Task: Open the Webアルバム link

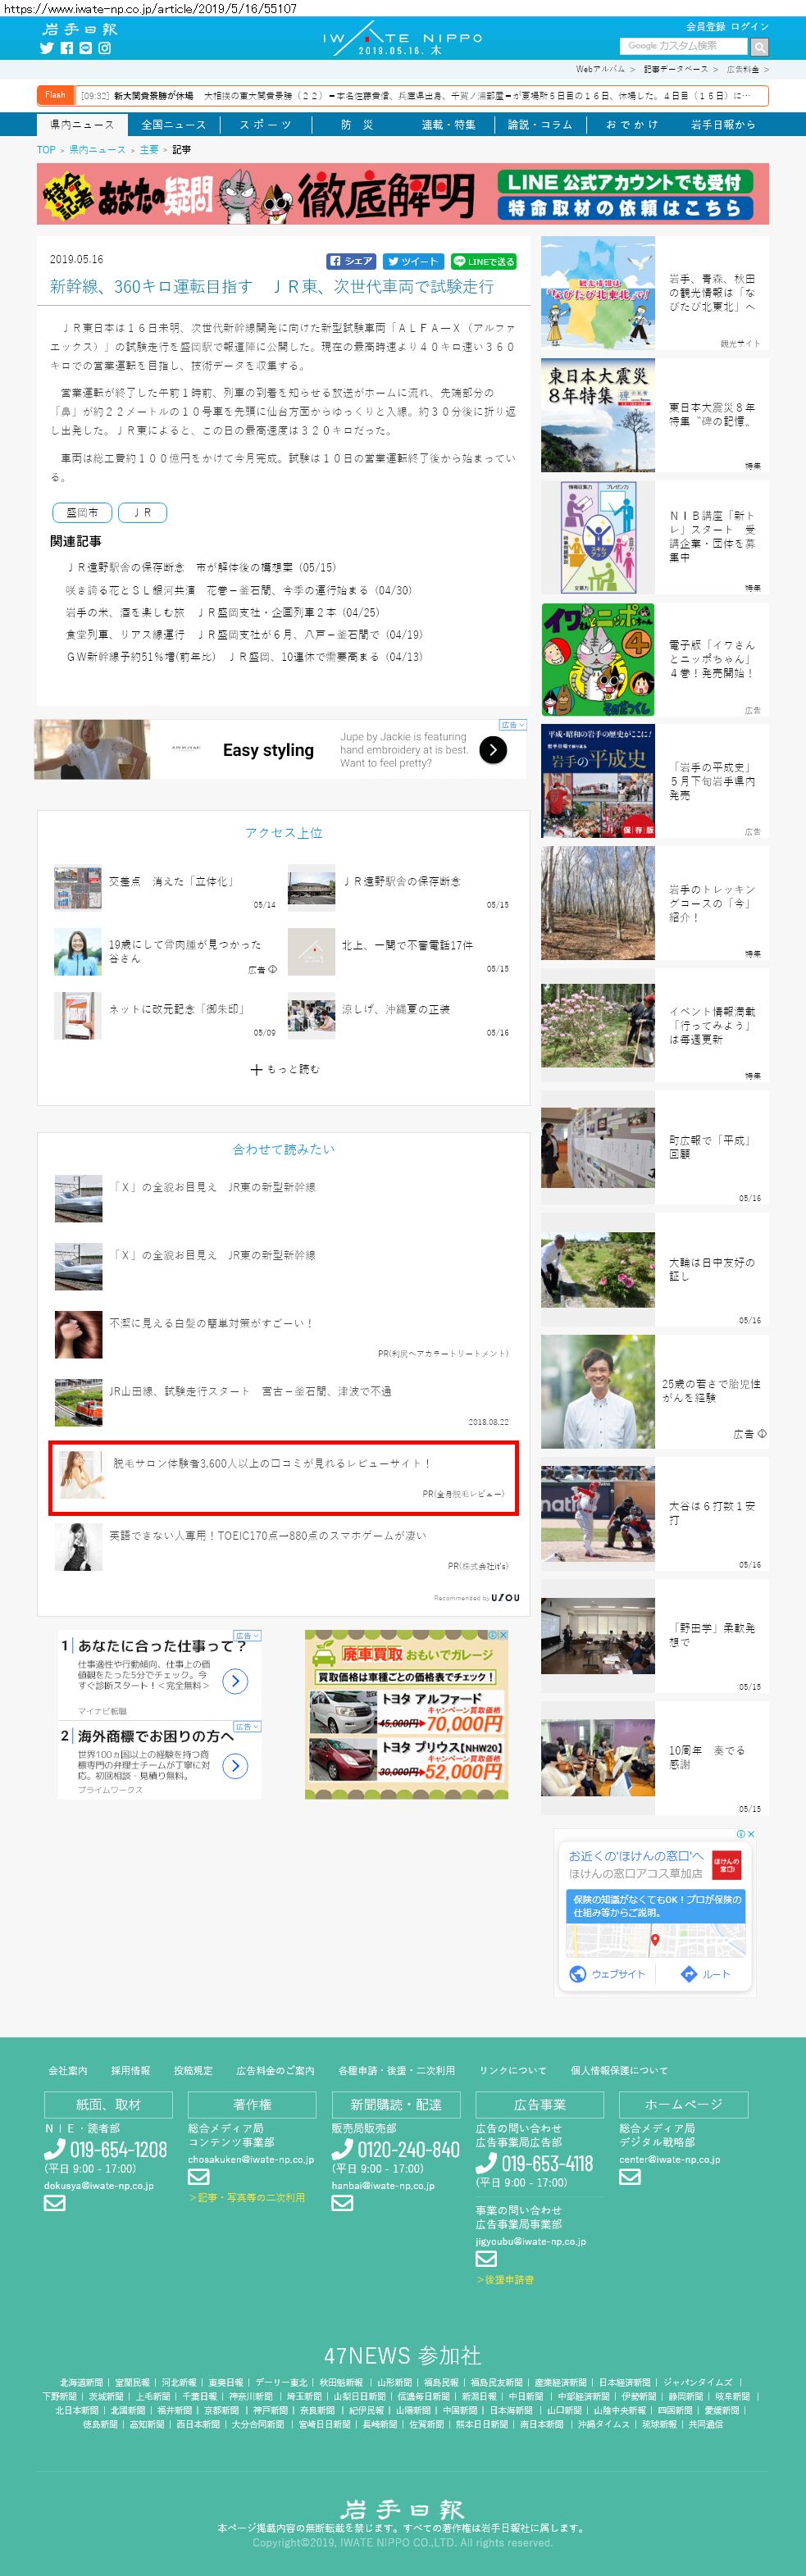Action: (x=600, y=69)
